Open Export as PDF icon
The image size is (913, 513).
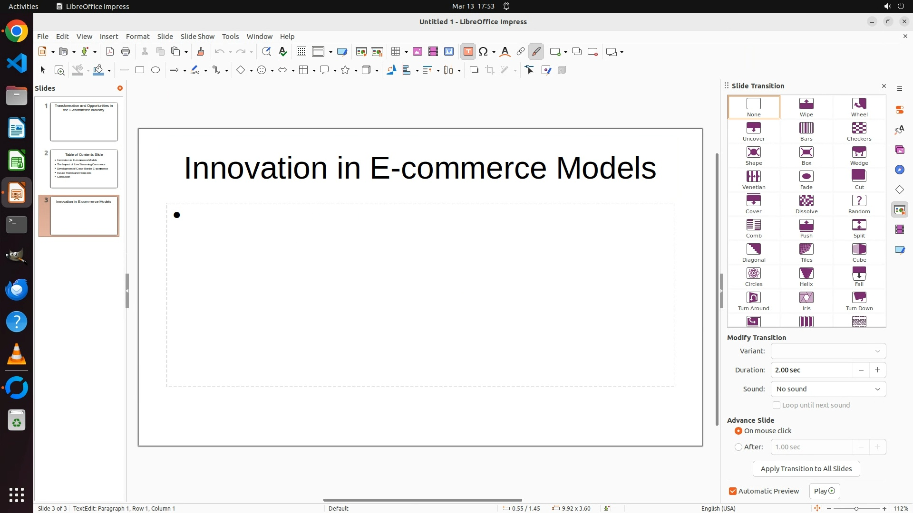click(110, 52)
